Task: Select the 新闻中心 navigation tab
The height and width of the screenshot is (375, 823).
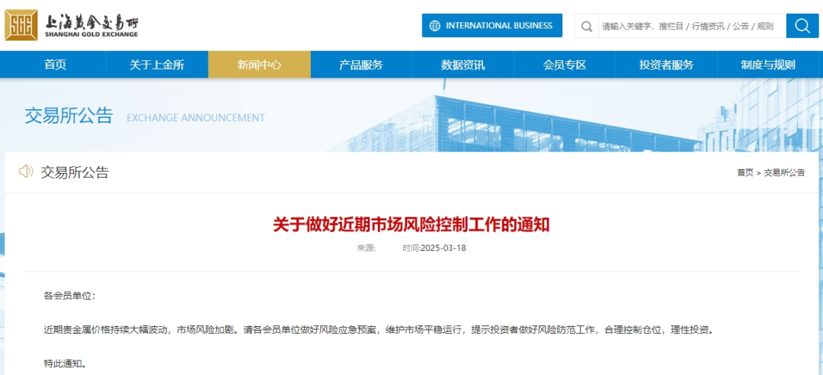Action: [x=259, y=65]
